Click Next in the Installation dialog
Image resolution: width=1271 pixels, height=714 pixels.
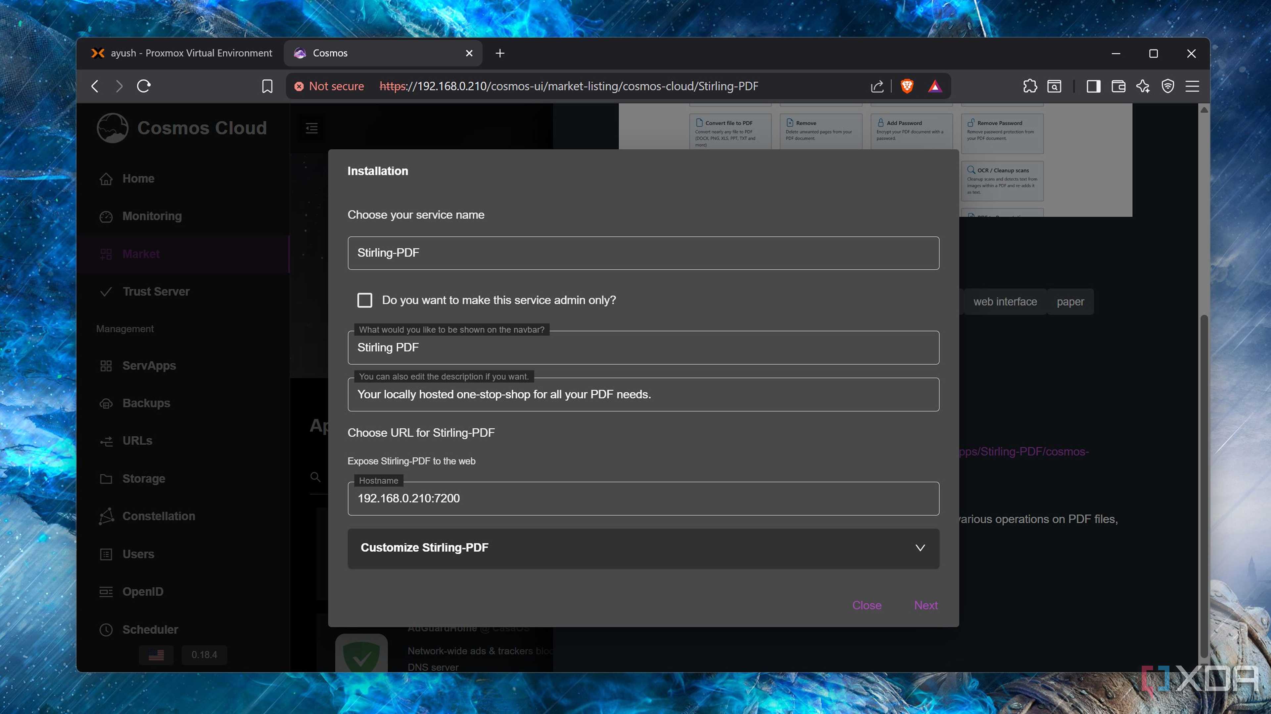[x=926, y=605]
